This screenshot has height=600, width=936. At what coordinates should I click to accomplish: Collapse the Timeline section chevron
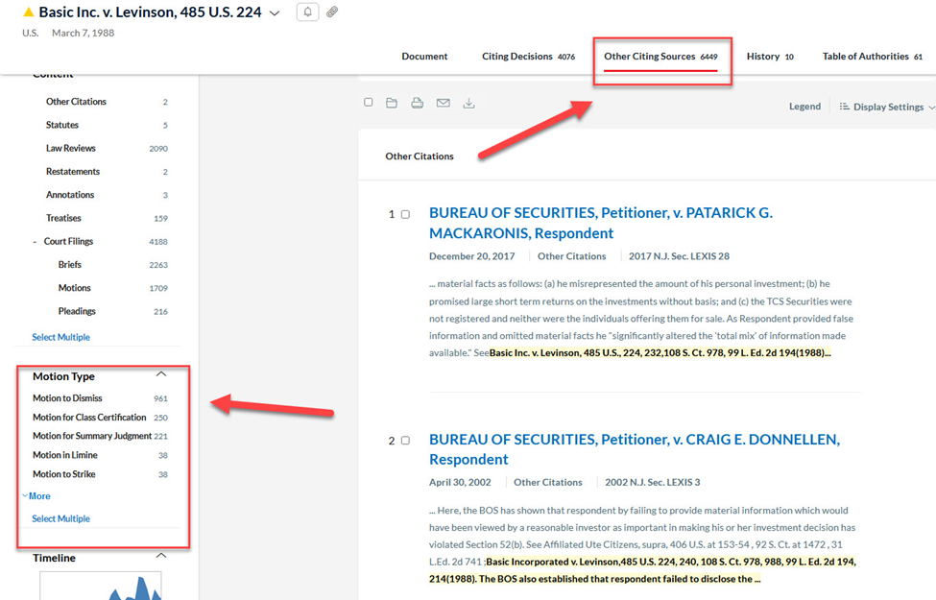click(161, 556)
